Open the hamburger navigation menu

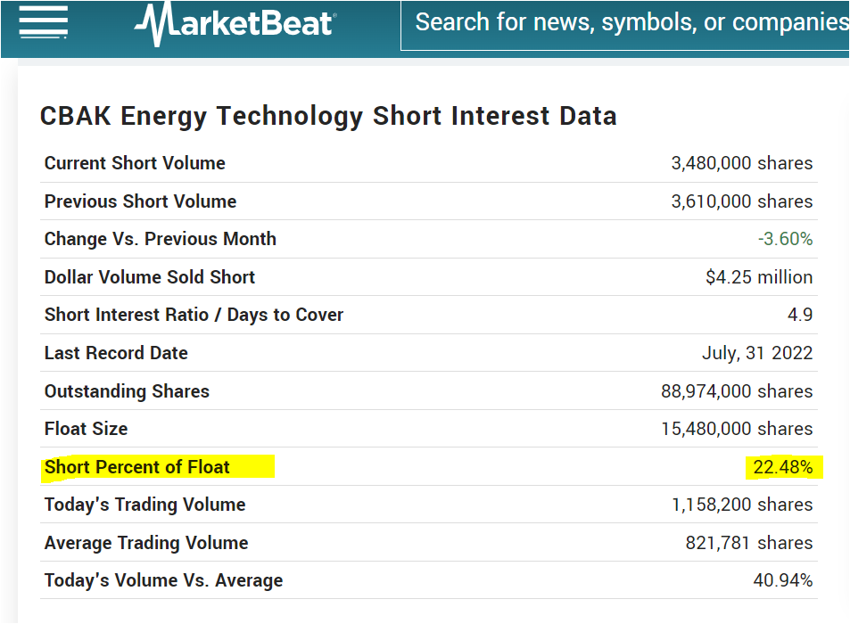pyautogui.click(x=44, y=22)
